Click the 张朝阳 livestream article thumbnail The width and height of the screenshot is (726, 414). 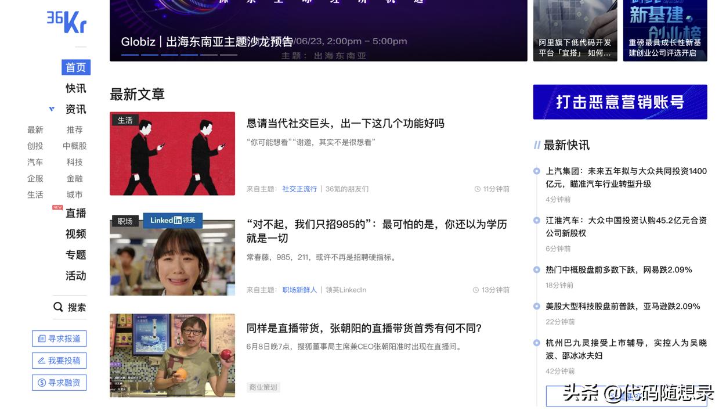click(x=172, y=355)
